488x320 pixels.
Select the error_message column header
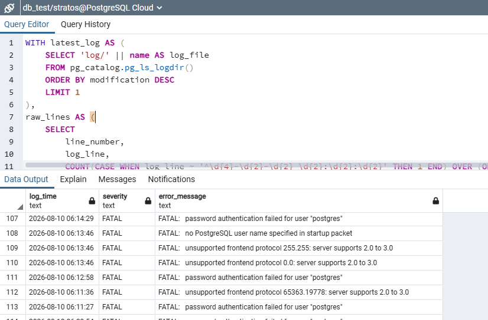coord(299,201)
